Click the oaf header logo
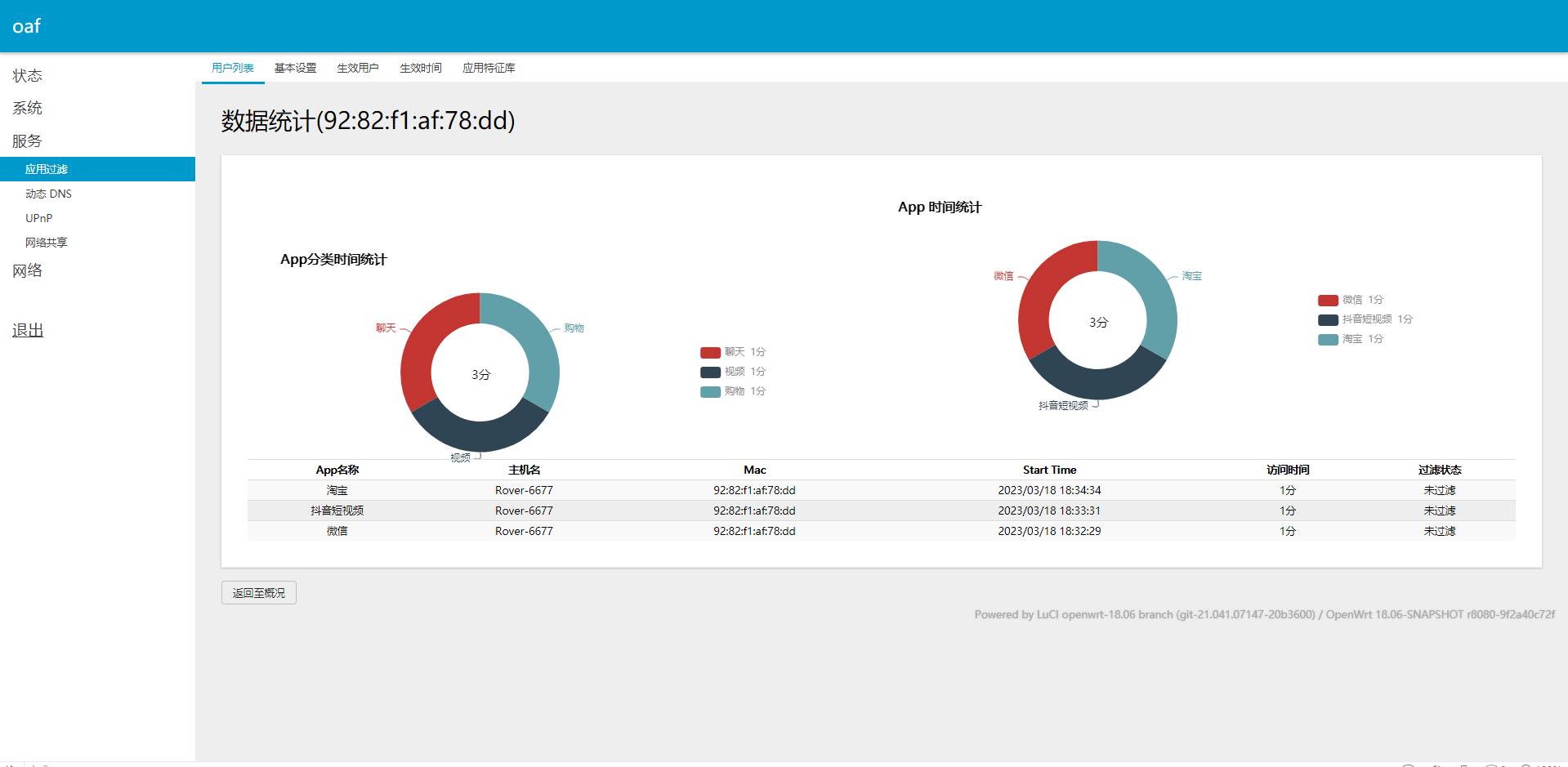The height and width of the screenshot is (767, 1568). pyautogui.click(x=26, y=26)
